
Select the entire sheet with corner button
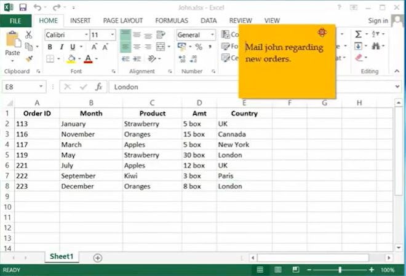[10, 103]
